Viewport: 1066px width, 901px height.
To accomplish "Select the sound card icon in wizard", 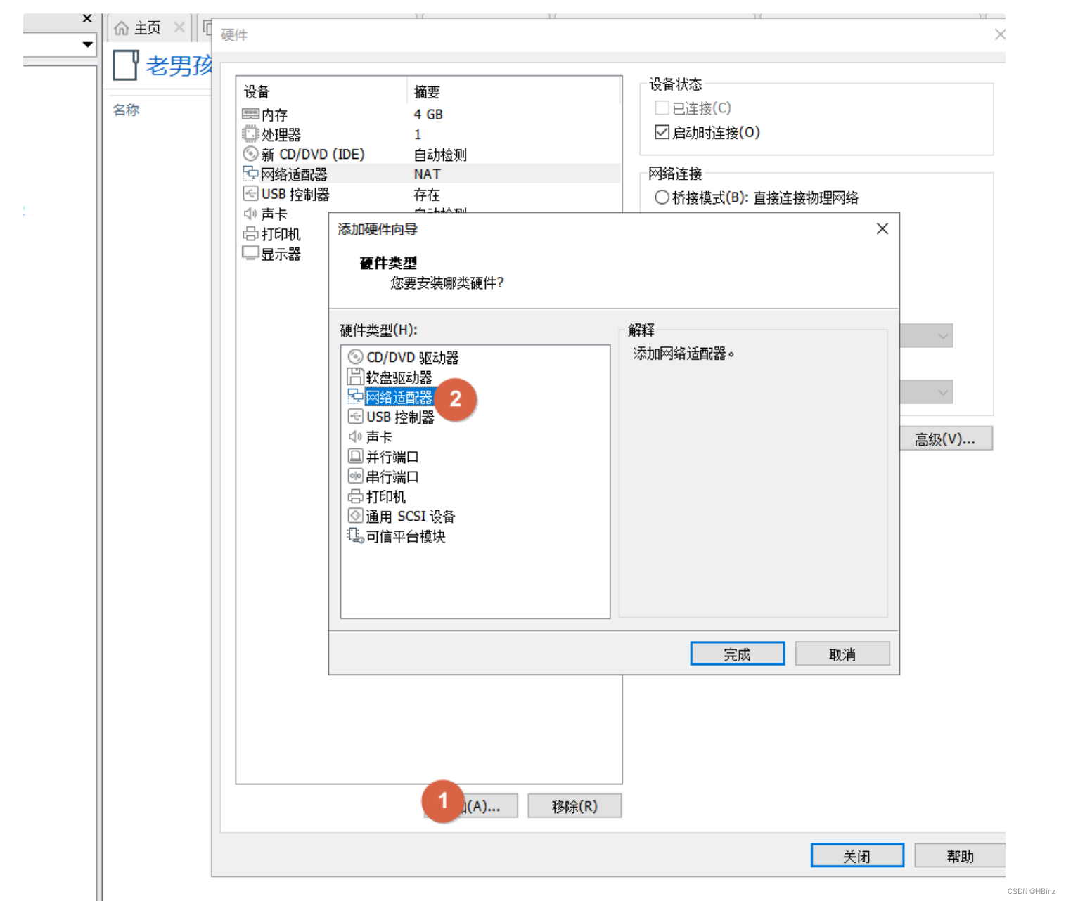I will coord(356,436).
